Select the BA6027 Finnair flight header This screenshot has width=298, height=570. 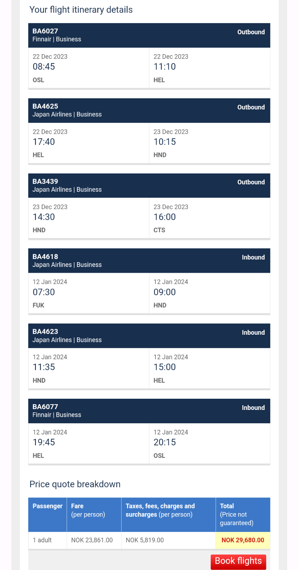coord(149,35)
